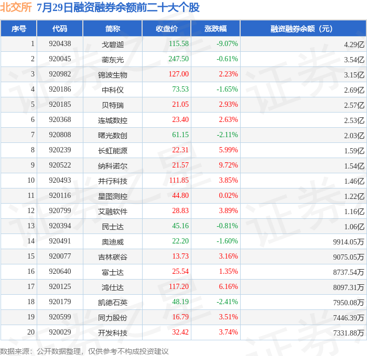Click the 融资融券余额（元） header

303,28
